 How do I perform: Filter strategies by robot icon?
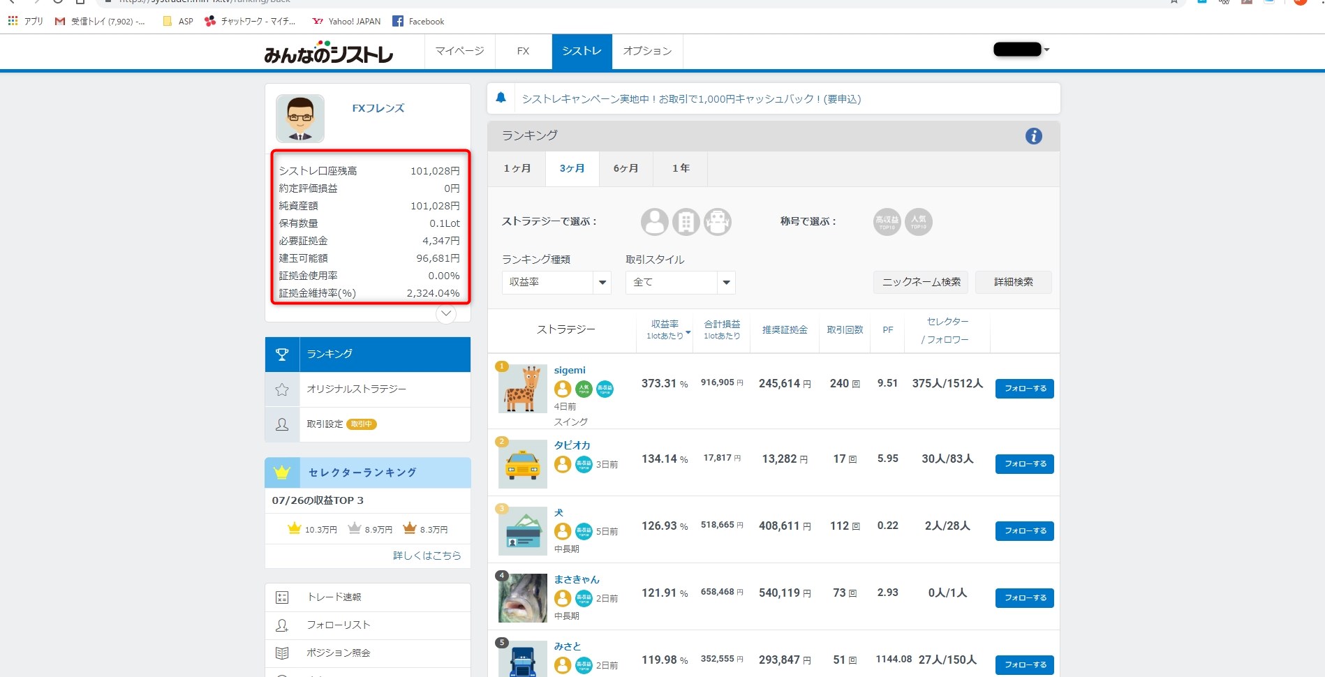click(x=717, y=222)
